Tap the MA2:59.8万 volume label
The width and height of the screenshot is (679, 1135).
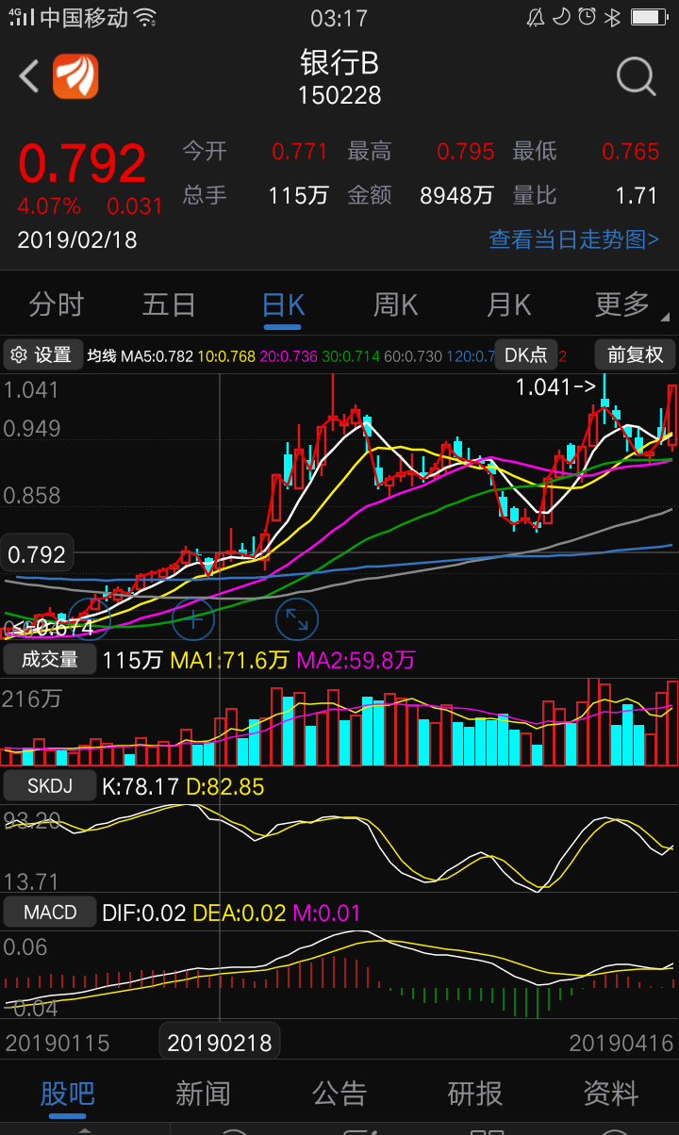pos(356,660)
